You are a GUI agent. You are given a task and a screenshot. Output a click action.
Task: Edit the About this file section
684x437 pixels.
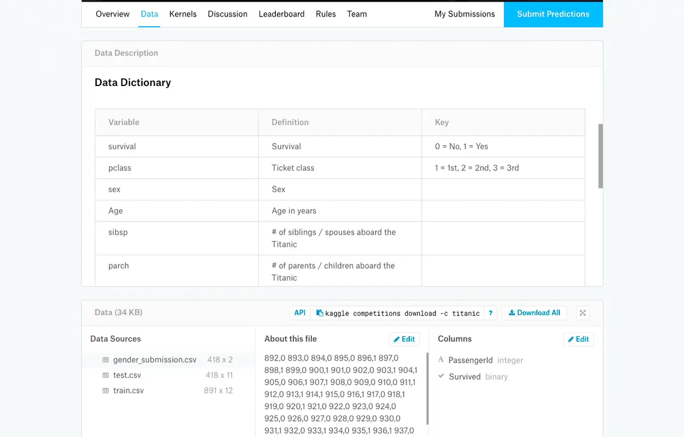click(x=405, y=339)
